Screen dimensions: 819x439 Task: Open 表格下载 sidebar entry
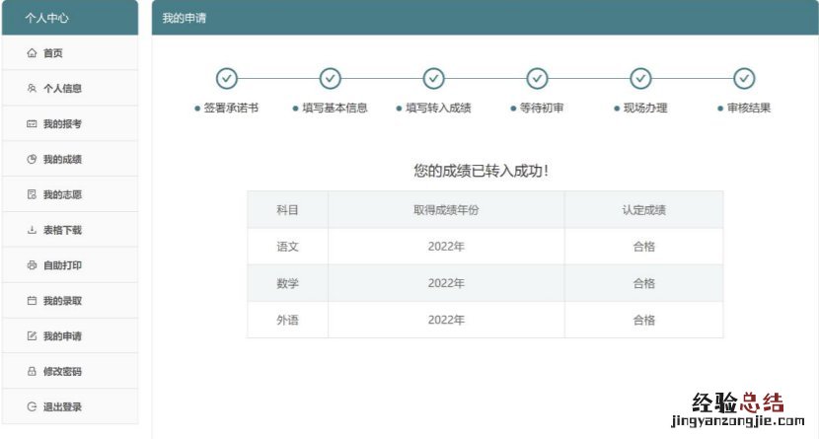point(70,230)
